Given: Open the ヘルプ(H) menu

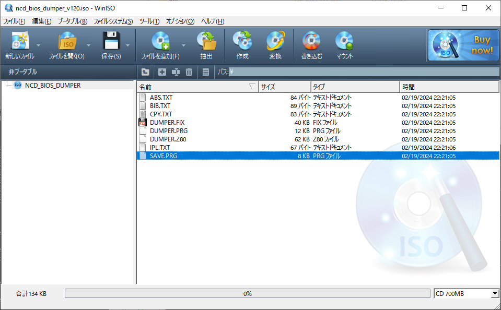Looking at the screenshot, I should [x=213, y=21].
